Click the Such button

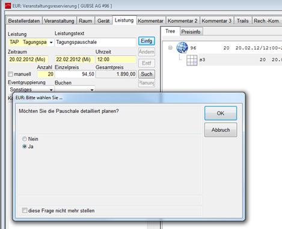click(147, 74)
